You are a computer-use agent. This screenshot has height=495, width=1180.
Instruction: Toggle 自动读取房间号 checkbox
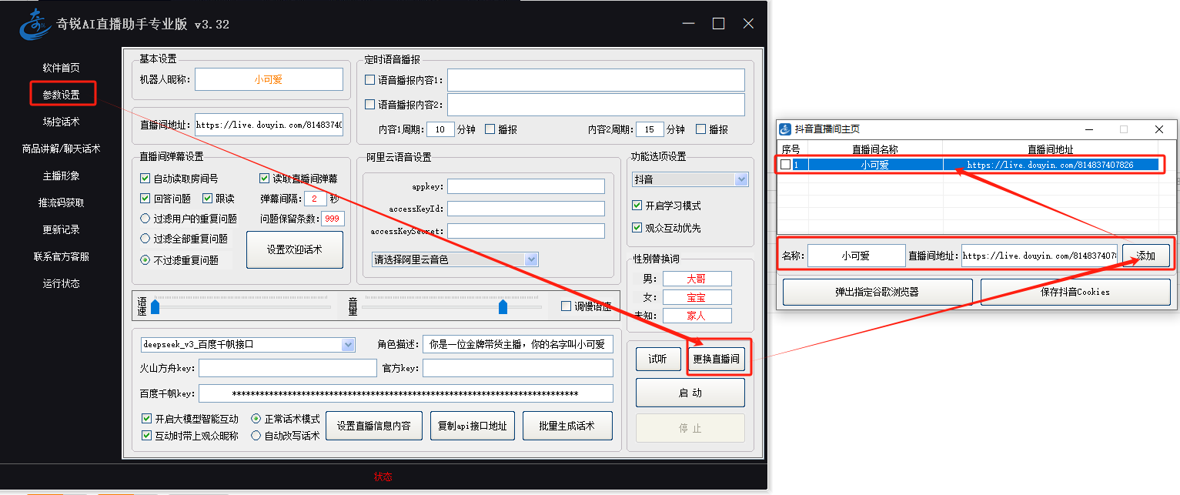coord(145,179)
